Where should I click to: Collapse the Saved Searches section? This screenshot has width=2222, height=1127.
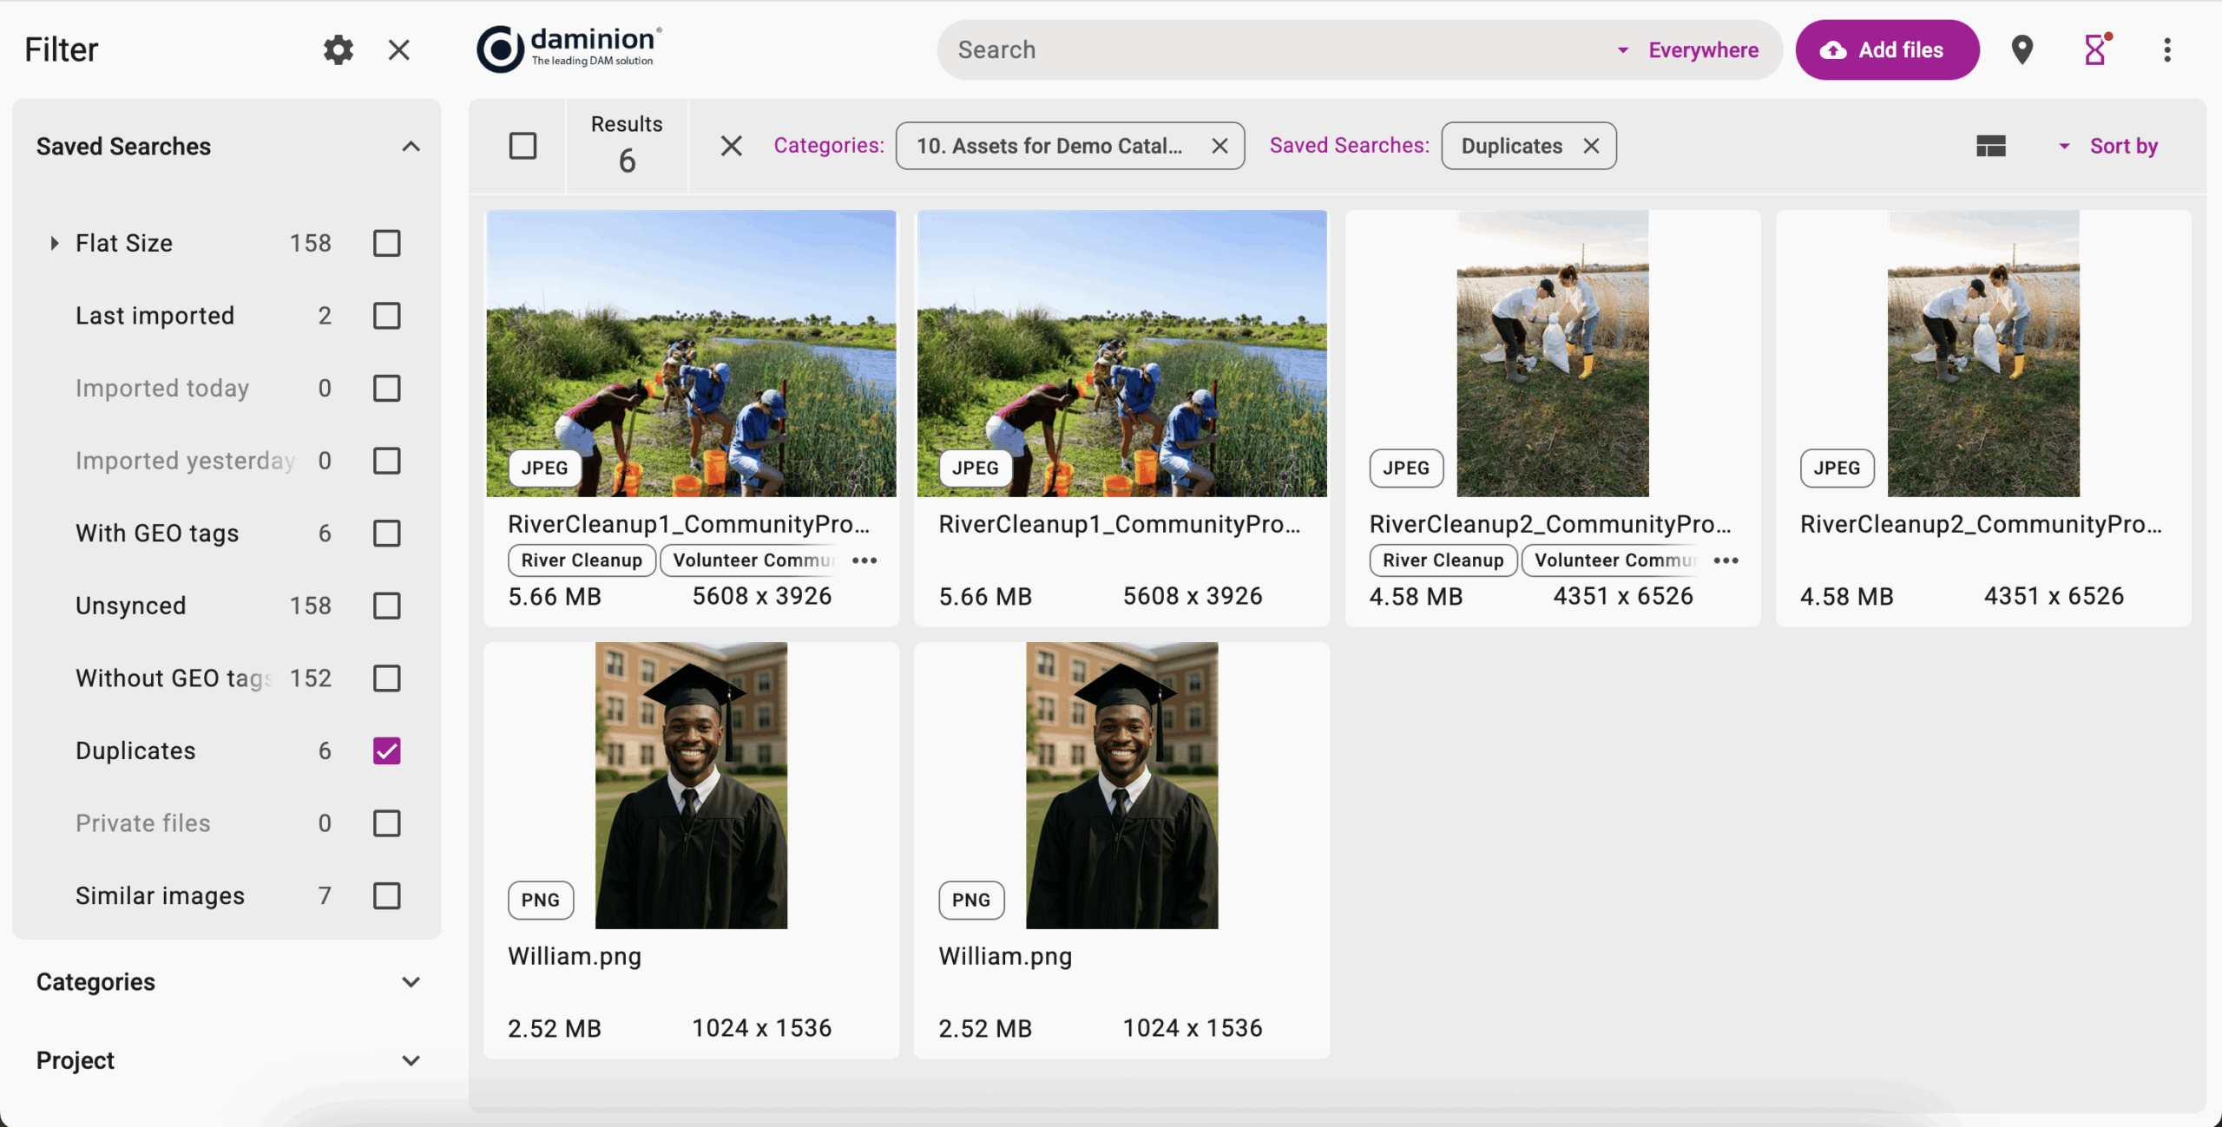coord(411,147)
